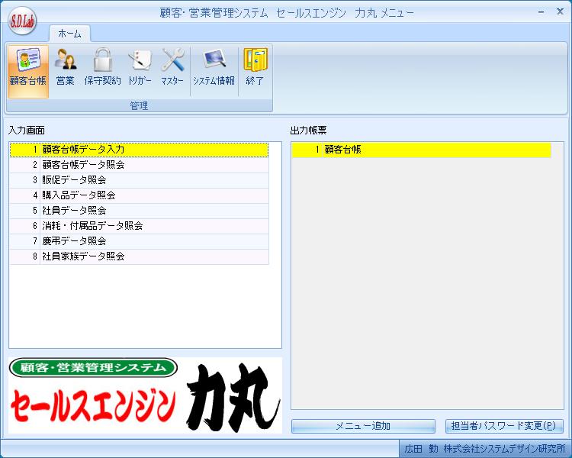The image size is (572, 458).
Task: Show システム情報 icon
Action: click(x=214, y=69)
